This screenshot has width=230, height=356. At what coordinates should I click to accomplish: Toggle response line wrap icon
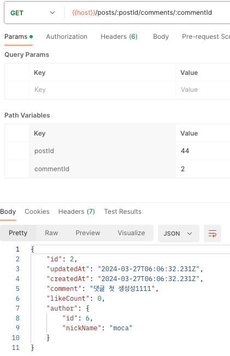coord(213,234)
